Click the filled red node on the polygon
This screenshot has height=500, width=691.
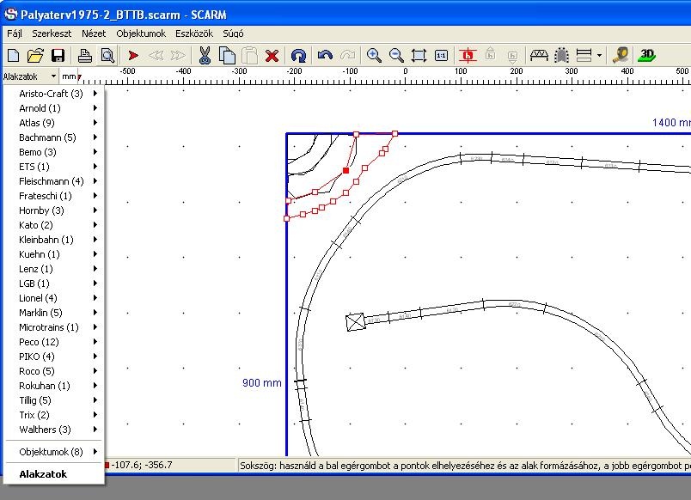pos(345,171)
